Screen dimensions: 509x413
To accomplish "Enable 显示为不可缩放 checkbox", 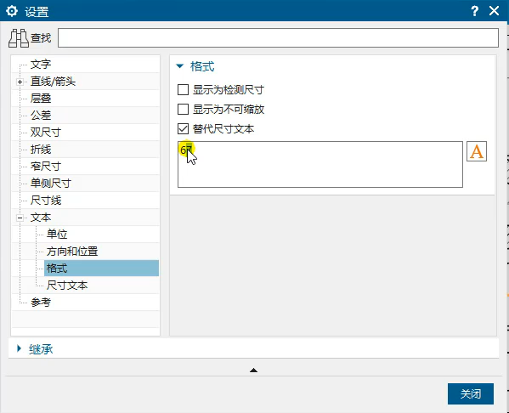I will tap(183, 109).
